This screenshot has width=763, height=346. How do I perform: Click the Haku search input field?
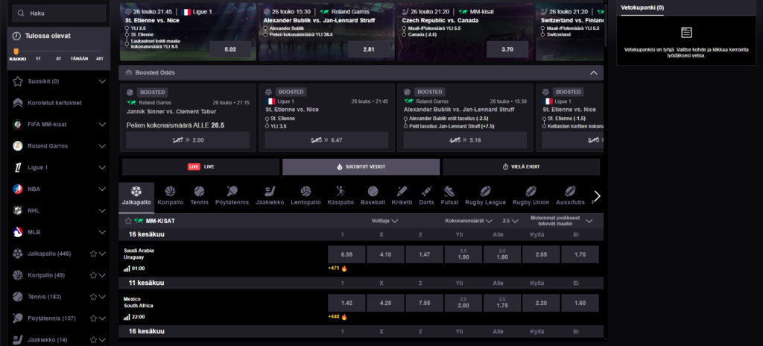pyautogui.click(x=59, y=13)
